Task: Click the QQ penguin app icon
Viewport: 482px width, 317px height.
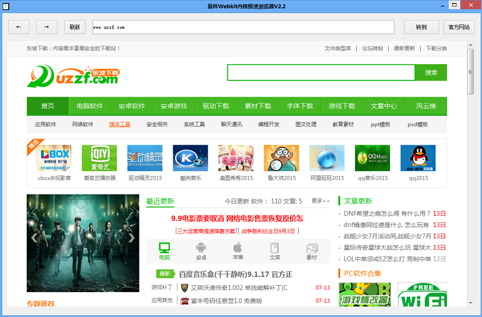Action: point(418,158)
